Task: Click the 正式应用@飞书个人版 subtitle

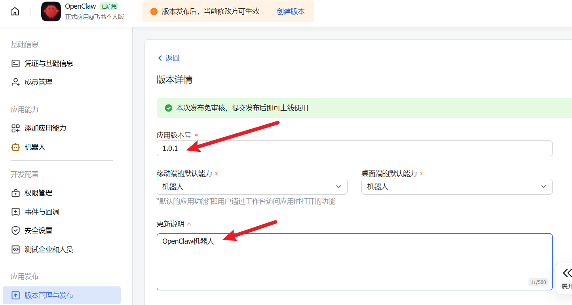Action: pyautogui.click(x=95, y=17)
